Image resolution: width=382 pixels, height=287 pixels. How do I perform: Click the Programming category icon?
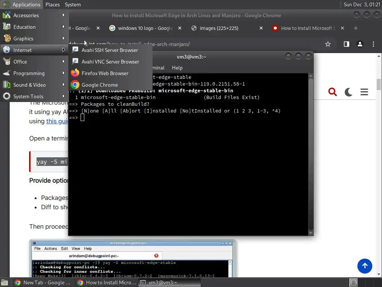(x=7, y=73)
